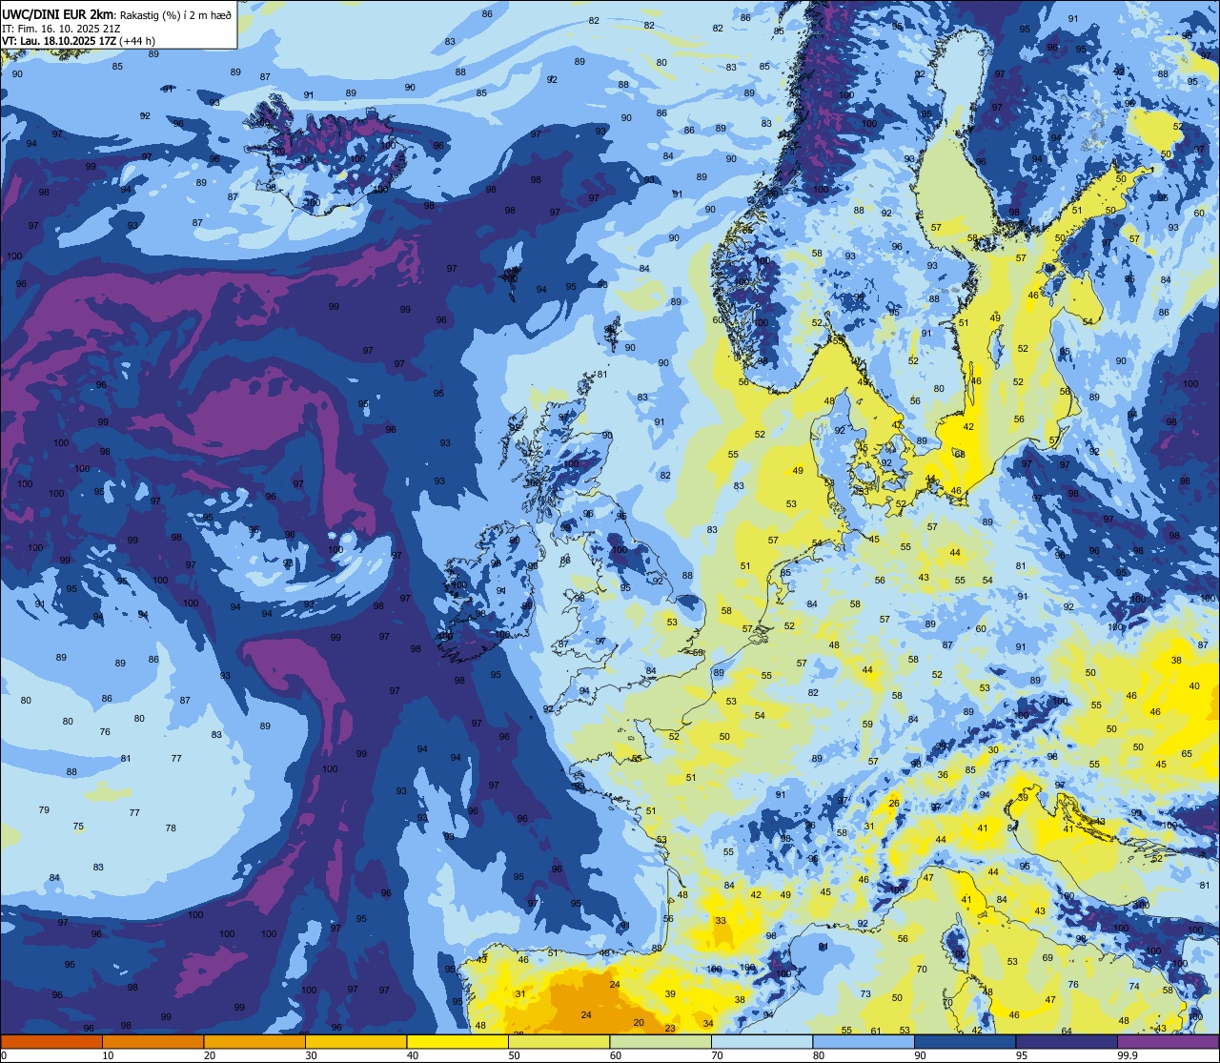Click the 80–90 medium blue legend color
Image resolution: width=1220 pixels, height=1063 pixels.
864,1041
